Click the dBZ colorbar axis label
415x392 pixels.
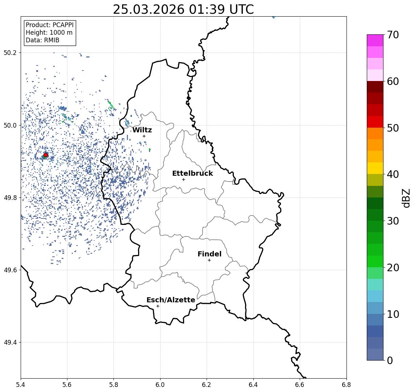[406, 198]
